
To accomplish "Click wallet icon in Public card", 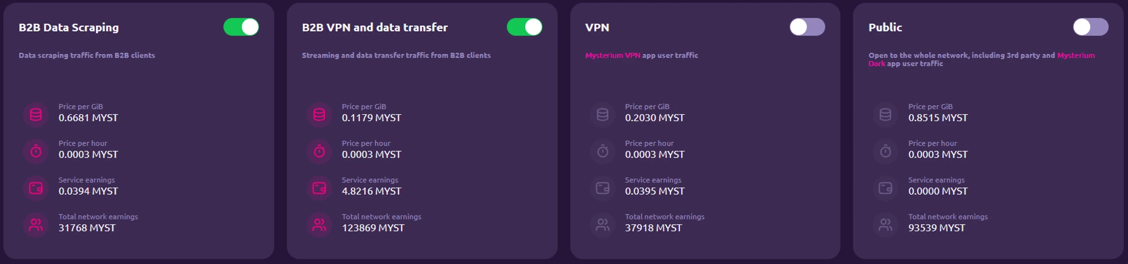I will point(885,188).
